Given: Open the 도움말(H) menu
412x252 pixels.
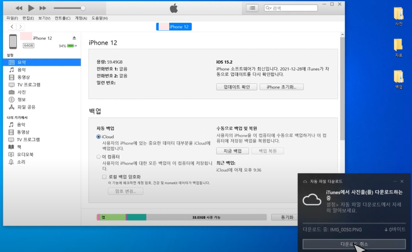Looking at the screenshot, I should click(x=100, y=18).
